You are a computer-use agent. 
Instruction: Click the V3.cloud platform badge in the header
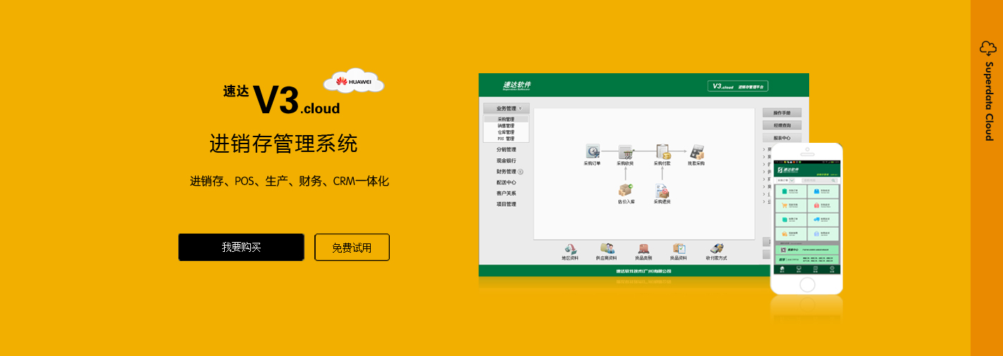(x=738, y=87)
